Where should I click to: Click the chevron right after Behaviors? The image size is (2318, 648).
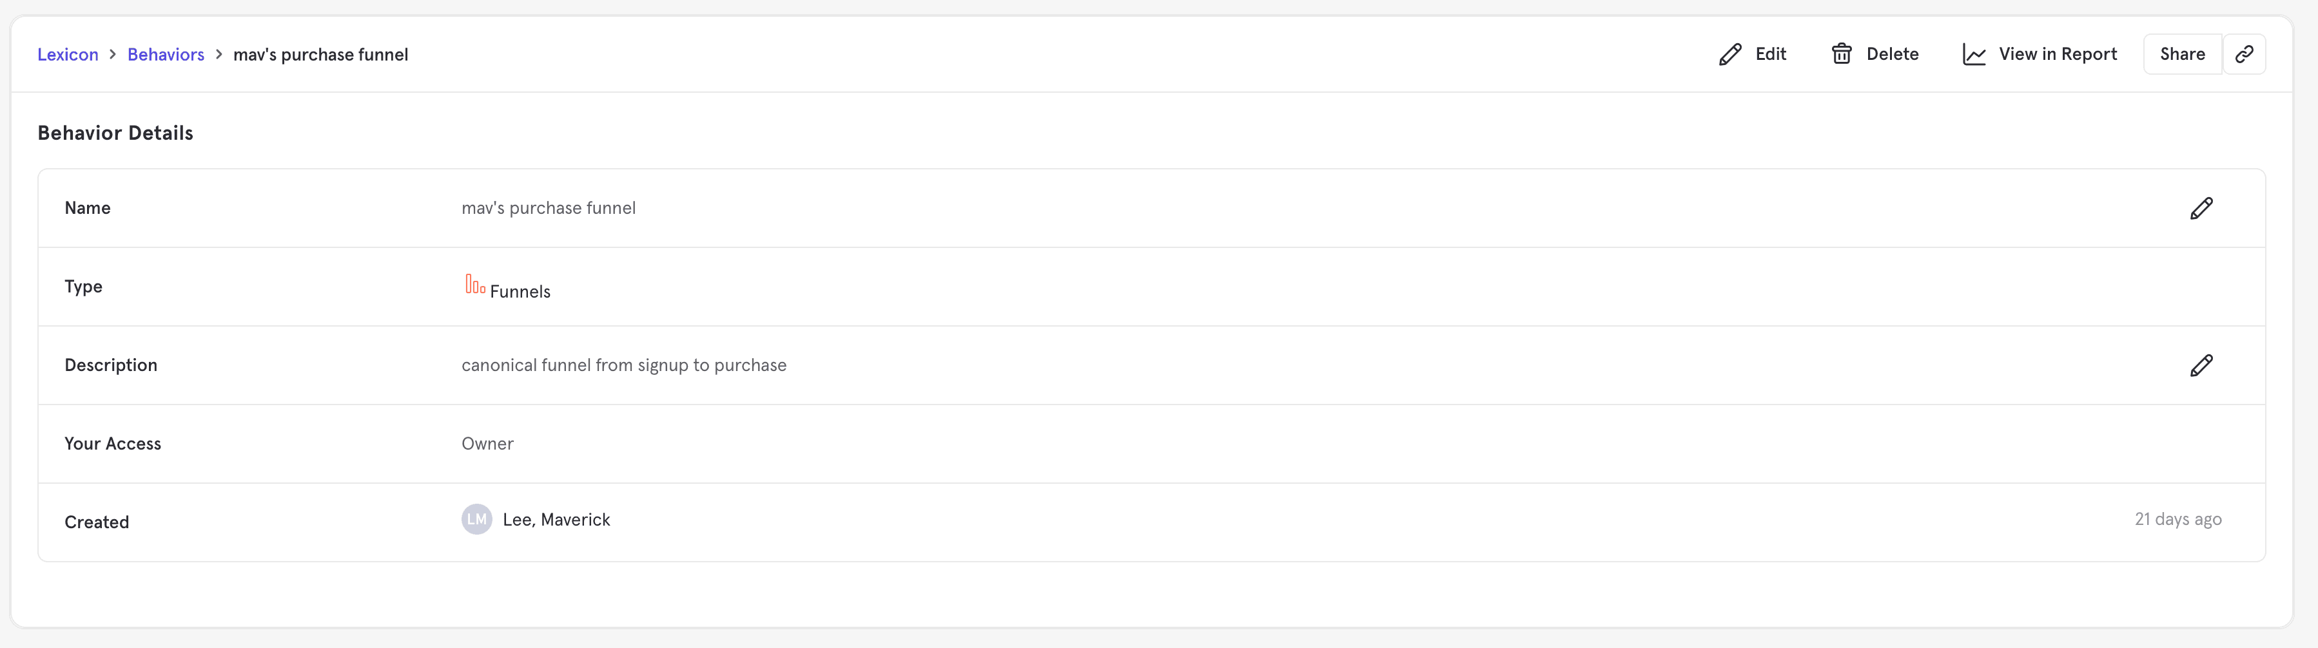(219, 55)
